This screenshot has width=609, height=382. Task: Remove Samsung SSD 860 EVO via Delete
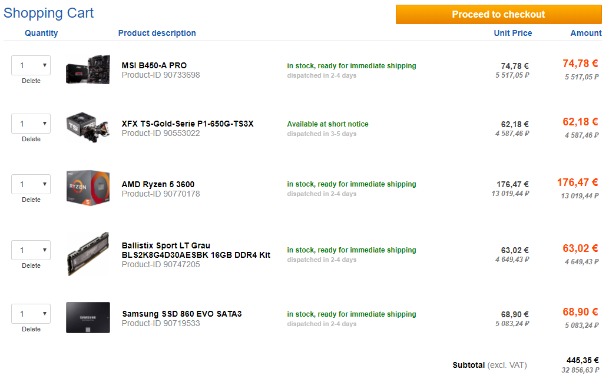31,329
